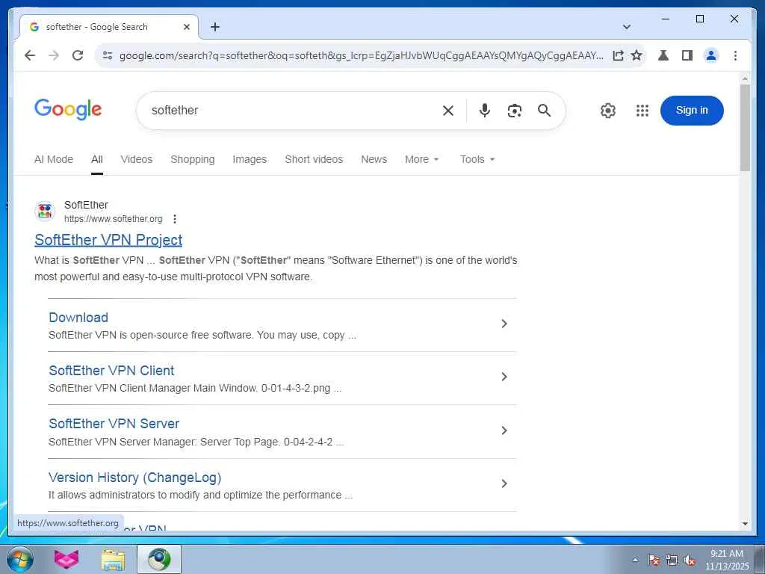Open a new tab with the plus button
Screen dimensions: 765x574
[x=215, y=27]
